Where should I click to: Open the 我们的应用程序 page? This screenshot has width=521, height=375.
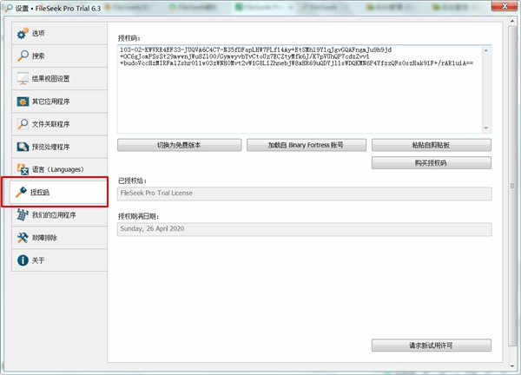click(59, 215)
